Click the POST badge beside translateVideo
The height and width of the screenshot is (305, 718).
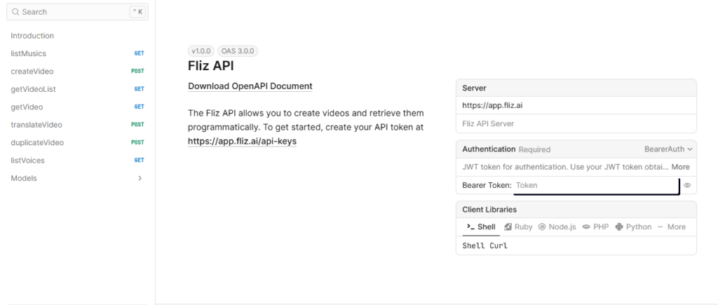pyautogui.click(x=137, y=125)
